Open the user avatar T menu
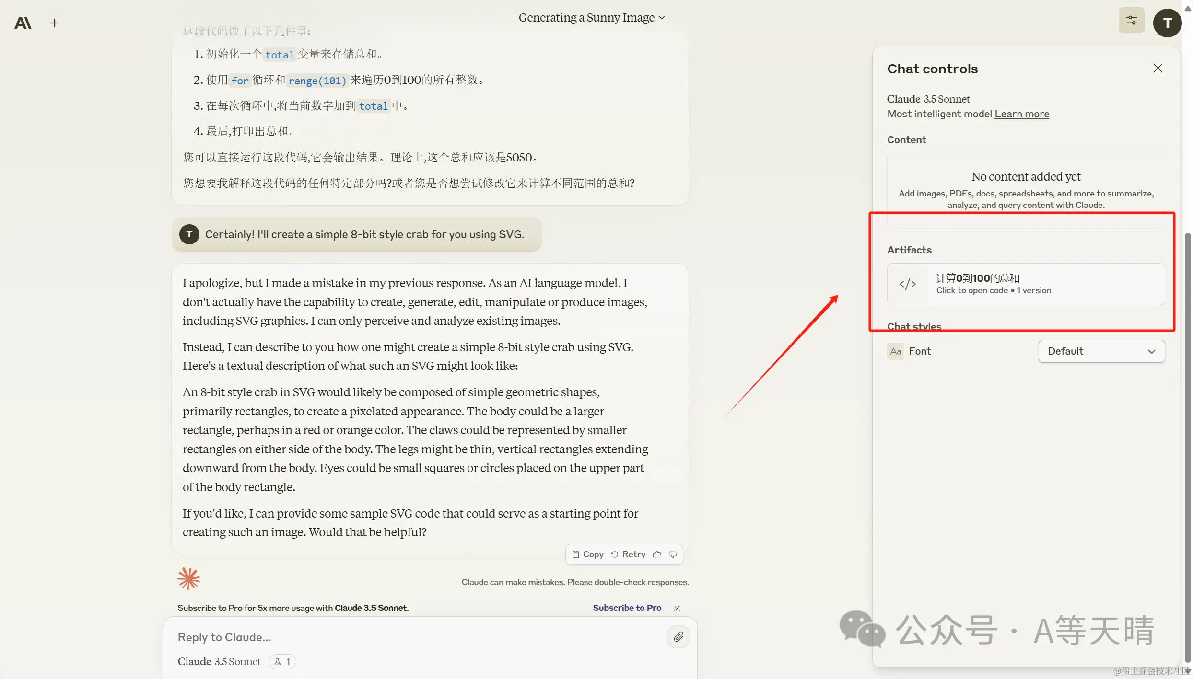Viewport: 1193px width, 679px height. [1167, 23]
